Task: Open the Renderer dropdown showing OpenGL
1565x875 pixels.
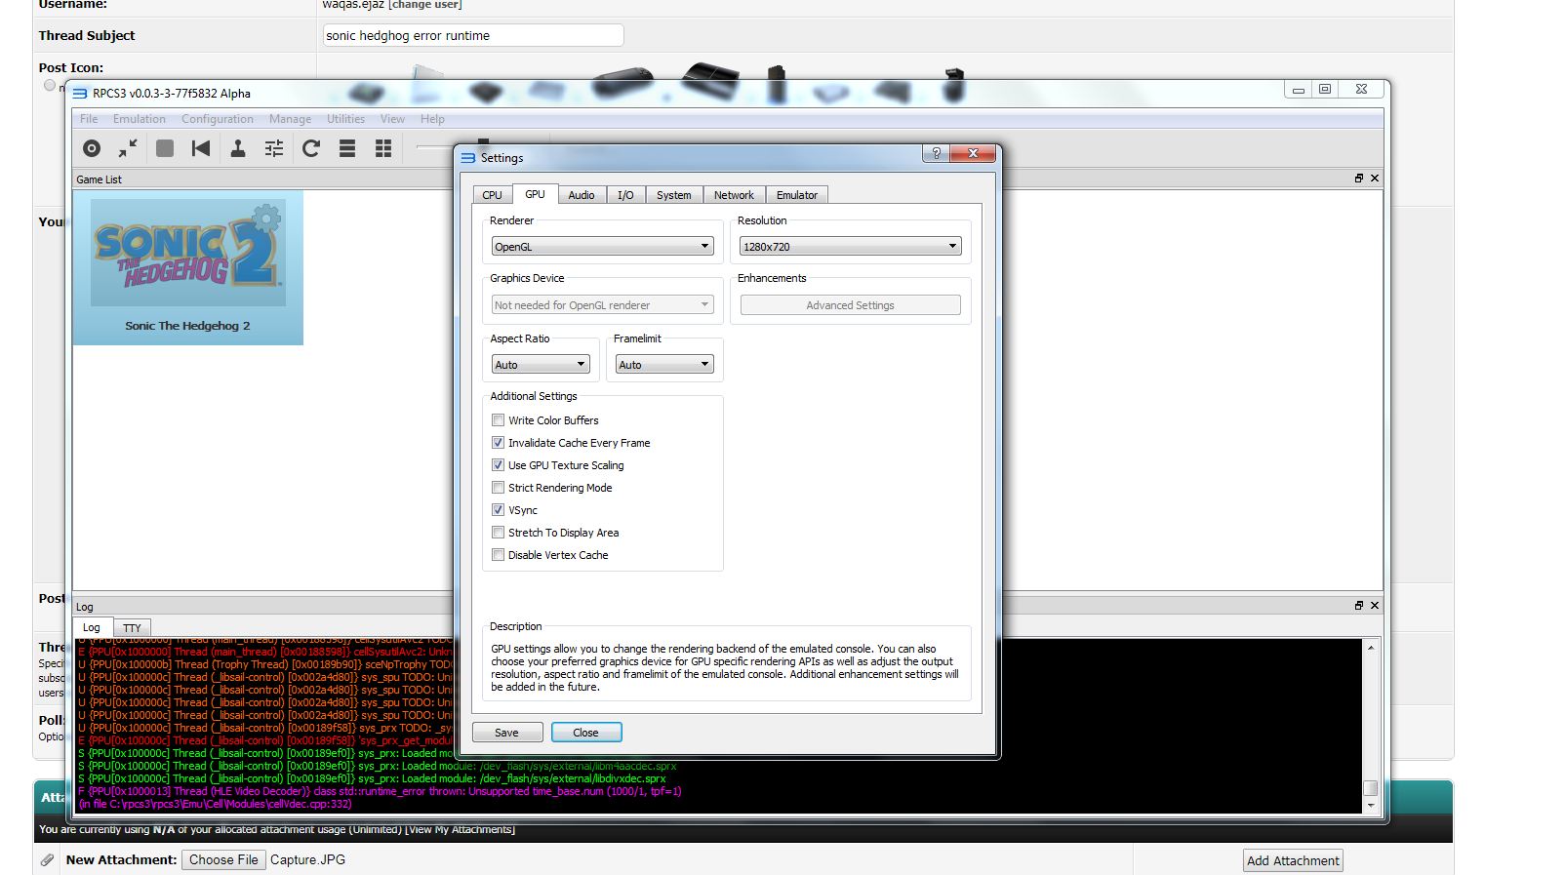Action: pyautogui.click(x=602, y=247)
